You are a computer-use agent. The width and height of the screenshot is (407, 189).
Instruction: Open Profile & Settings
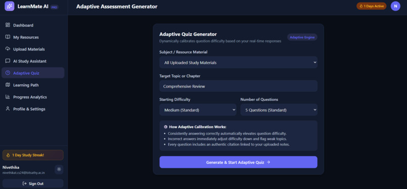[33, 109]
